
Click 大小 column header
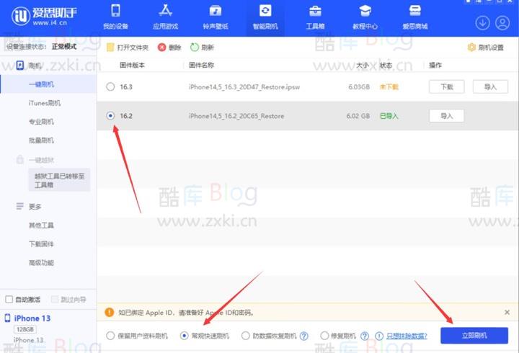363,65
